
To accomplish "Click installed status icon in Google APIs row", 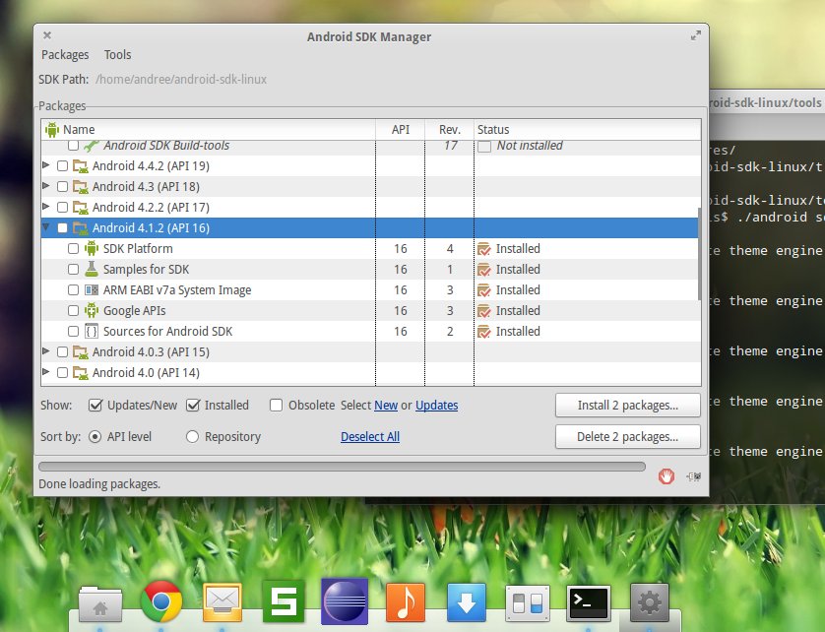I will 484,311.
